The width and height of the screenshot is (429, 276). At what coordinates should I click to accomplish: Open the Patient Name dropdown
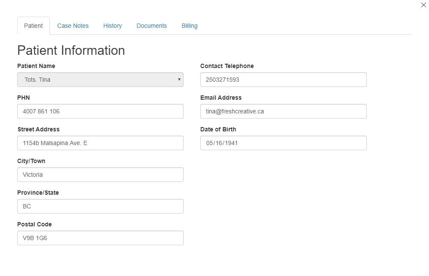point(100,80)
